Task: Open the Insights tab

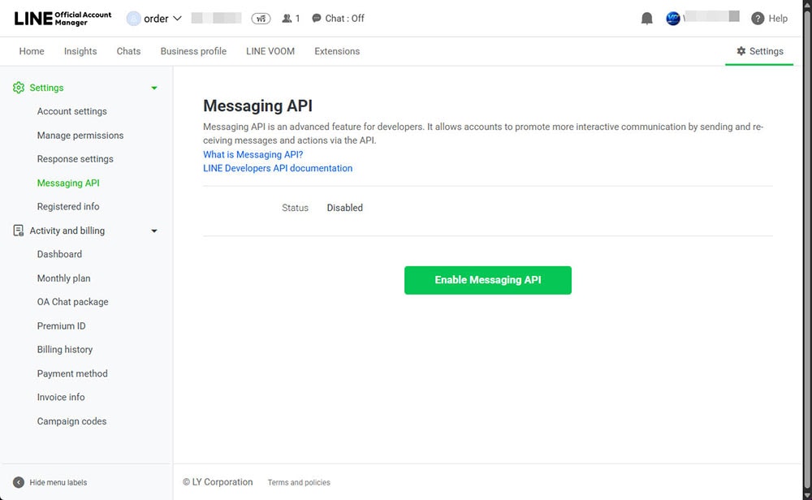Action: (80, 51)
